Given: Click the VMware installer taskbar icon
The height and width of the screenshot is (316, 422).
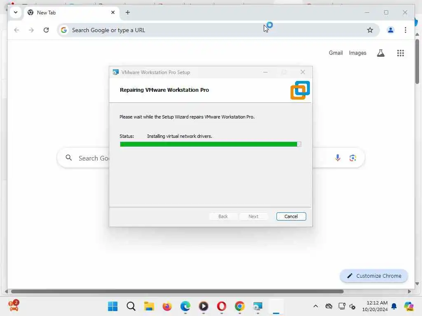Looking at the screenshot, I should click(x=258, y=306).
